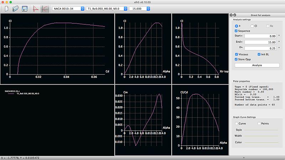The width and height of the screenshot is (285, 160).
Task: Select the Cl radio button
Action: (252, 26)
